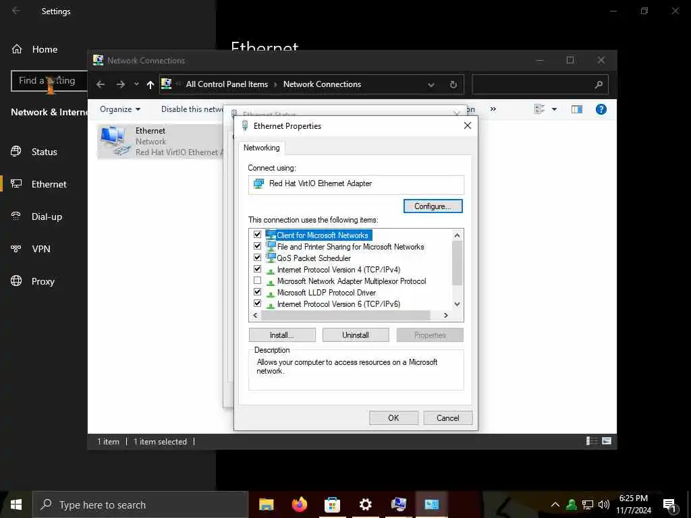Click Red Hat VirtIO adapter icon

pyautogui.click(x=258, y=183)
